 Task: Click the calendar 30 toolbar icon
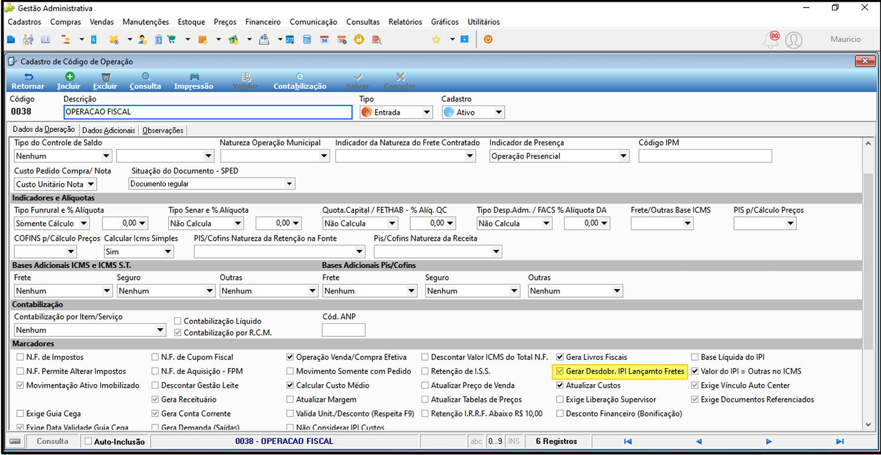coord(324,40)
